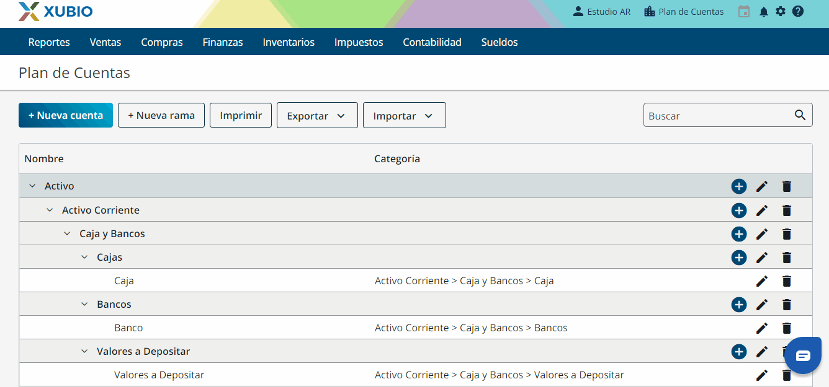The width and height of the screenshot is (829, 387).
Task: Open the Ventas menu
Action: [105, 42]
